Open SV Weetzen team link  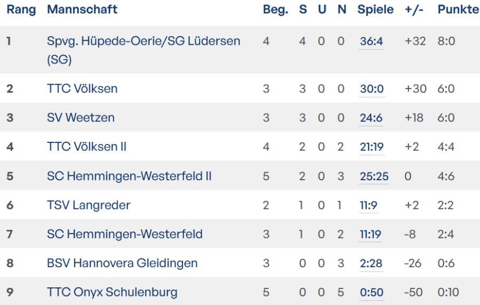[81, 117]
